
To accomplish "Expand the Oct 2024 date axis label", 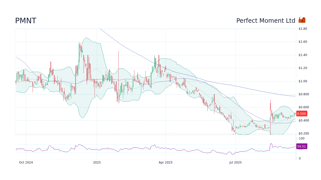I will coord(26,162).
